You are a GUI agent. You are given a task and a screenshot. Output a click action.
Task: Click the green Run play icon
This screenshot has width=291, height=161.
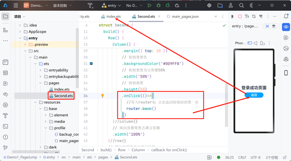coord(149,6)
